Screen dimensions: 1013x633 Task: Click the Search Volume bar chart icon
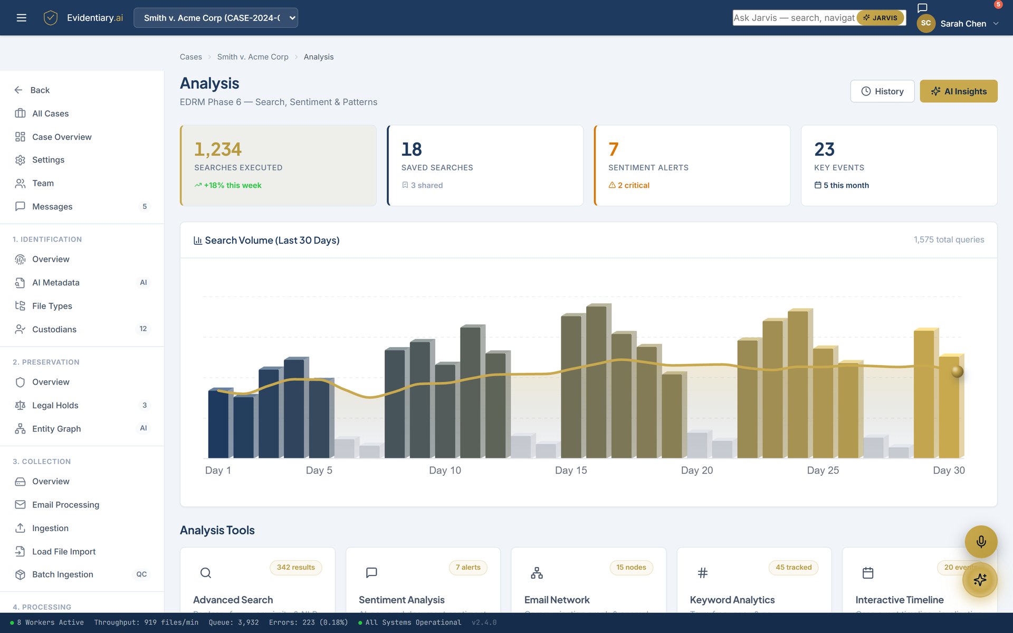click(198, 241)
